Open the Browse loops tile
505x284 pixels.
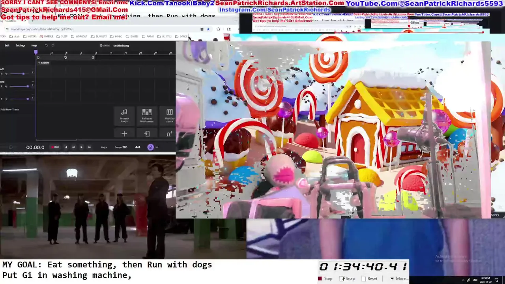coord(124,116)
